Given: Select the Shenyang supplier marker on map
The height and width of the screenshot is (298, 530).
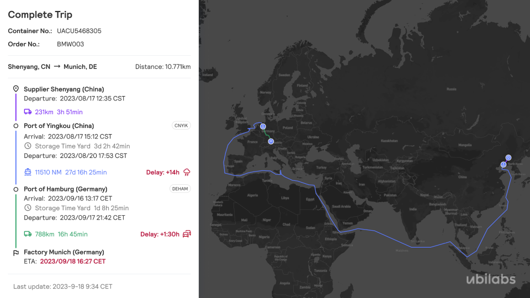Looking at the screenshot, I should click(x=508, y=158).
